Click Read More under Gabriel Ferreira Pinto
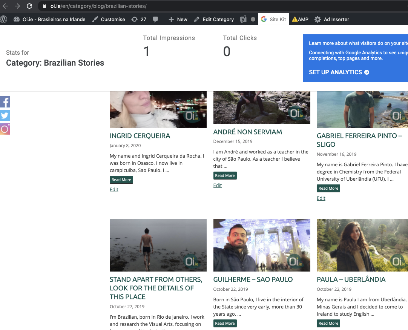Image resolution: width=408 pixels, height=330 pixels. tap(328, 188)
